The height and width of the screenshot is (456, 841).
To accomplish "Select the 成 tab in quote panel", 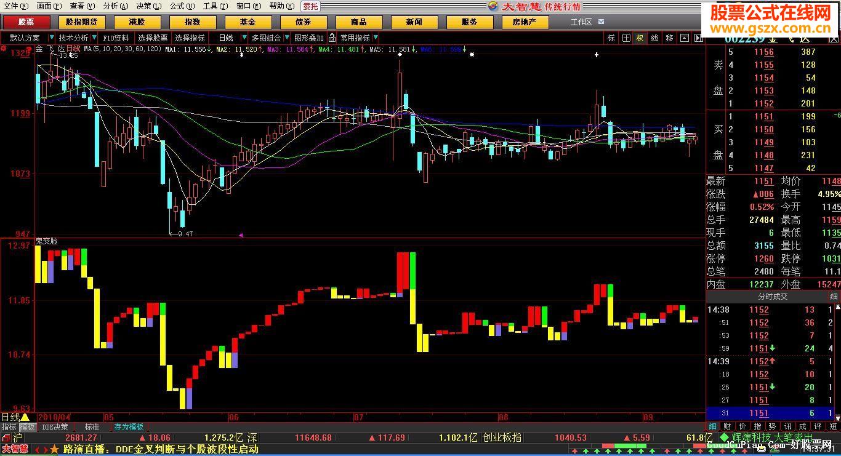I will tap(803, 426).
